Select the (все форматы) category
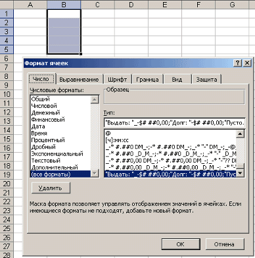Viewport: 255px width, 258px height. click(x=60, y=174)
